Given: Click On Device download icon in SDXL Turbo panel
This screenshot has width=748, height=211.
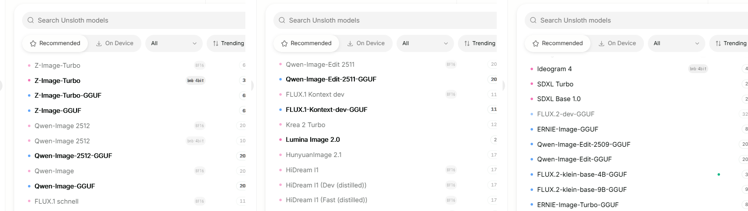Looking at the screenshot, I should 601,43.
